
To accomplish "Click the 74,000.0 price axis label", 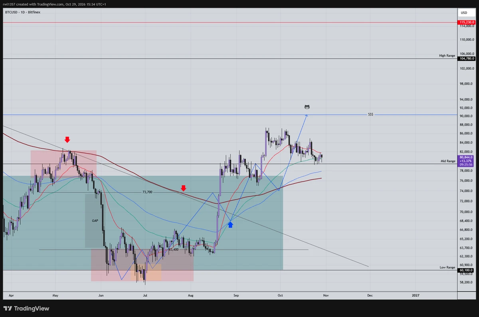I will tap(466, 191).
